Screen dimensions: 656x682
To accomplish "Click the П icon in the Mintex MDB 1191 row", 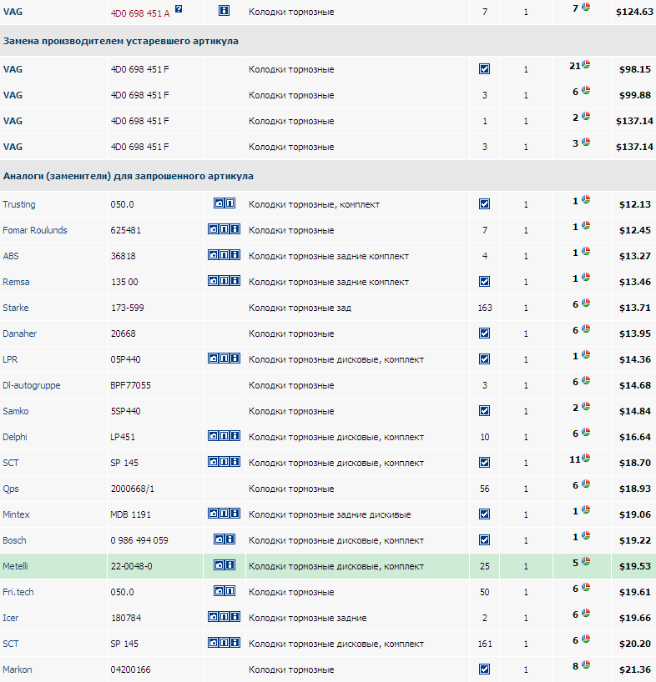I will (225, 514).
